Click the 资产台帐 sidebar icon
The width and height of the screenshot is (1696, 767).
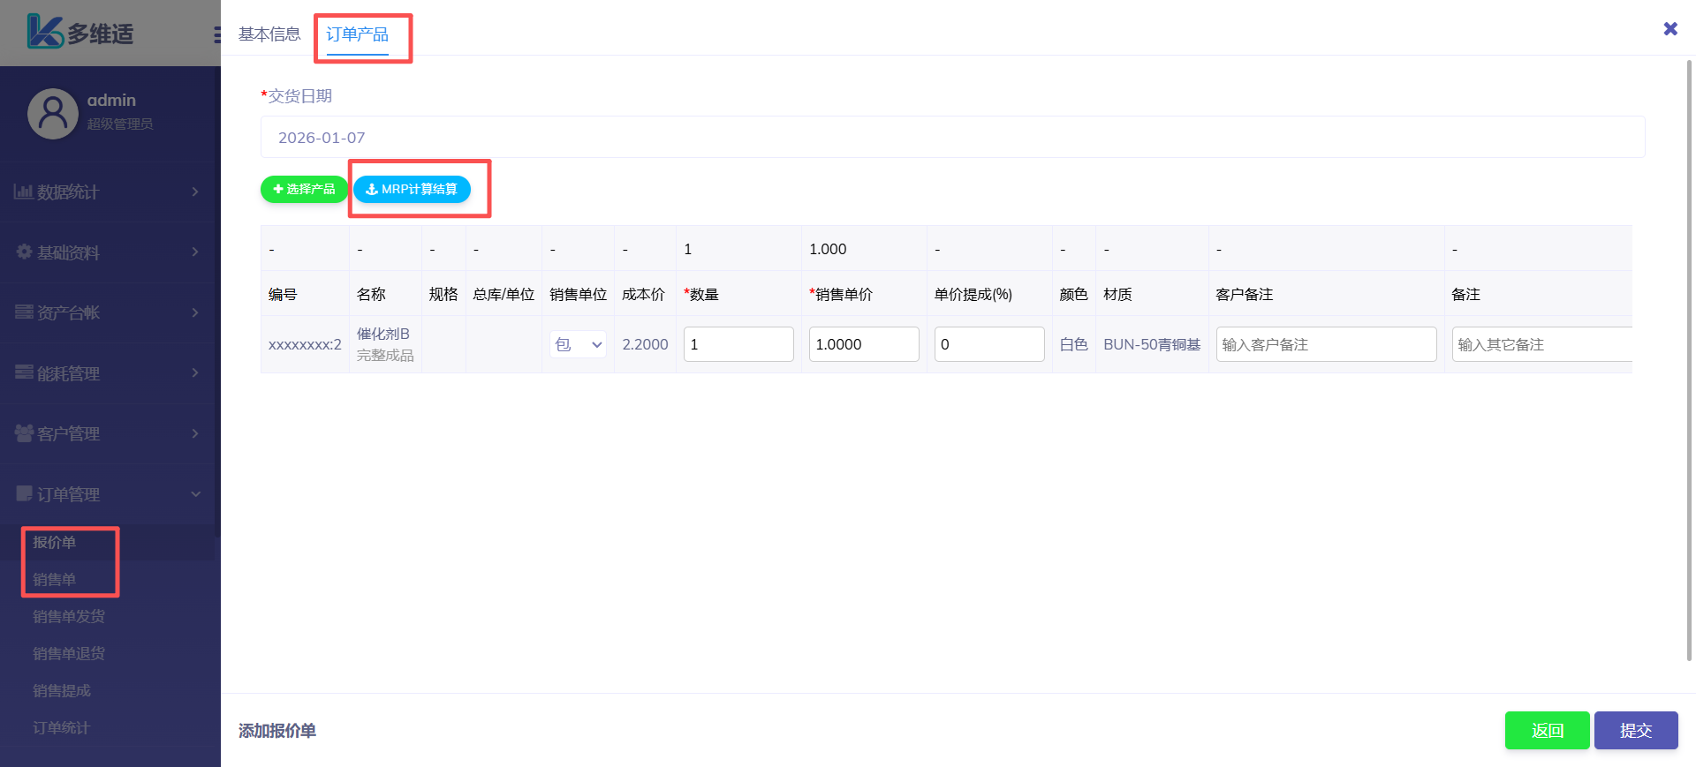24,312
